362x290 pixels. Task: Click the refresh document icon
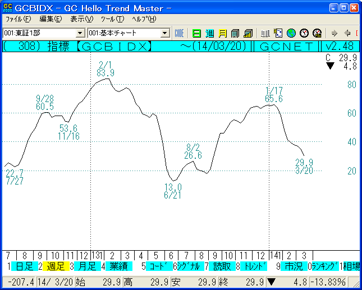[278, 34]
